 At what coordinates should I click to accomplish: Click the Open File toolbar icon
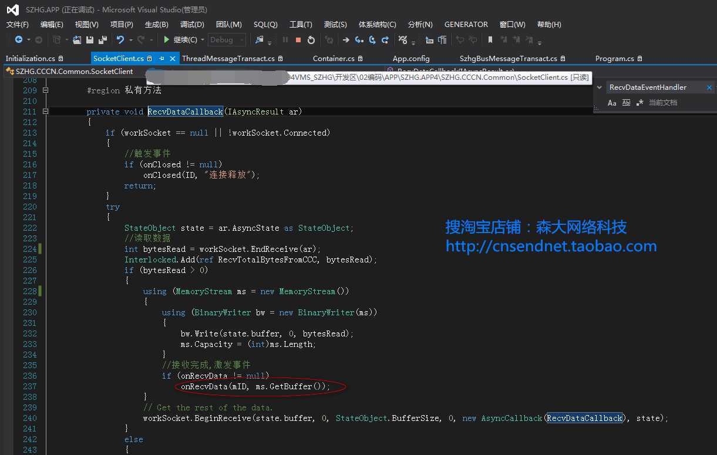[77, 39]
